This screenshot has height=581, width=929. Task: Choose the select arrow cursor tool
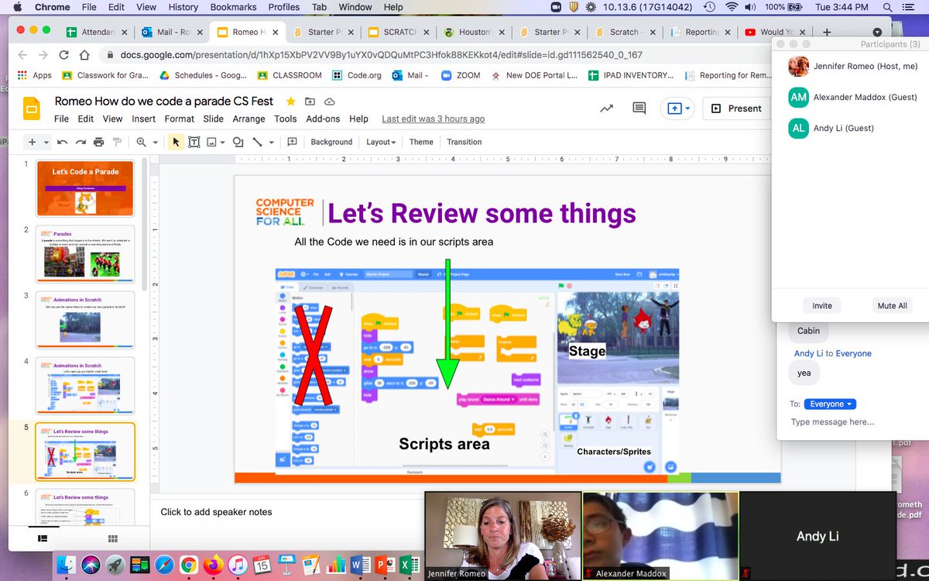tap(176, 143)
